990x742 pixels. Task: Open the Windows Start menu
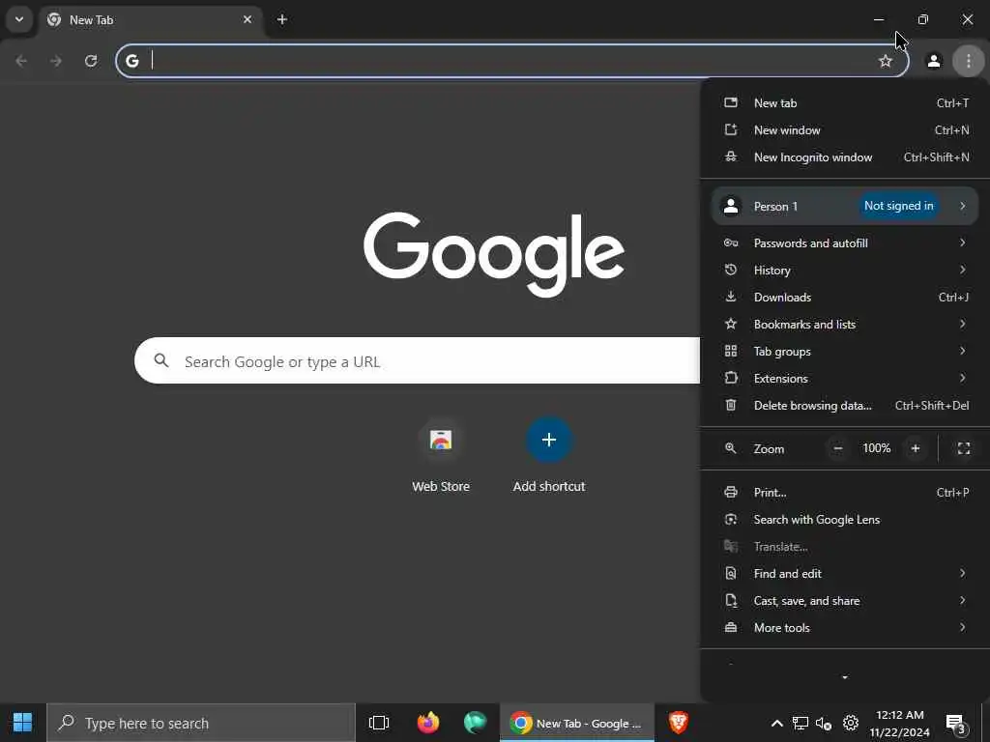pyautogui.click(x=23, y=723)
